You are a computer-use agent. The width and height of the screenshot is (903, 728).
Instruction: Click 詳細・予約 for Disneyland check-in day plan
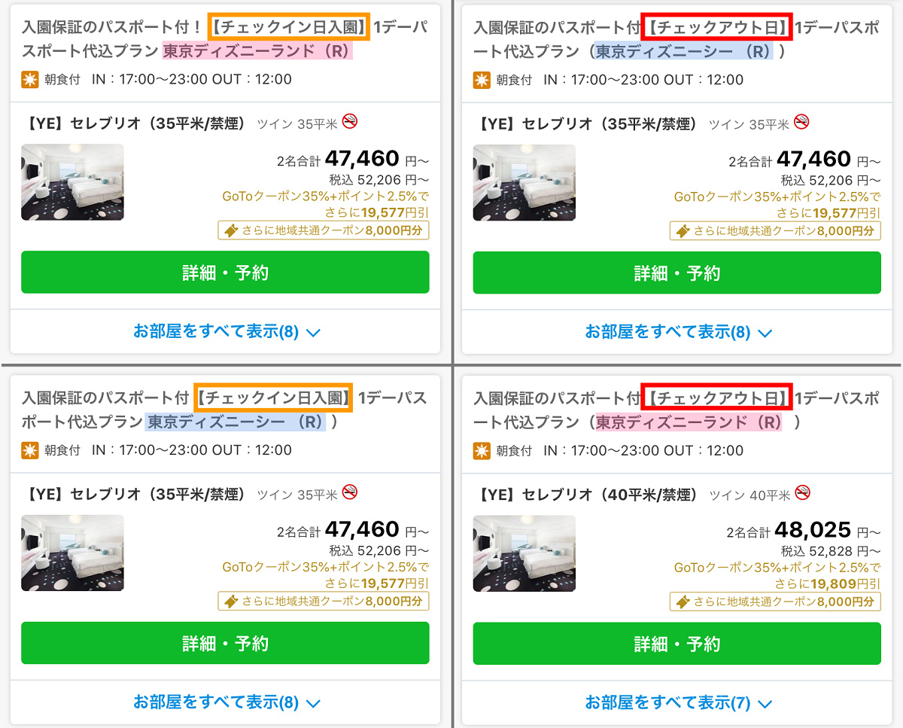225,273
